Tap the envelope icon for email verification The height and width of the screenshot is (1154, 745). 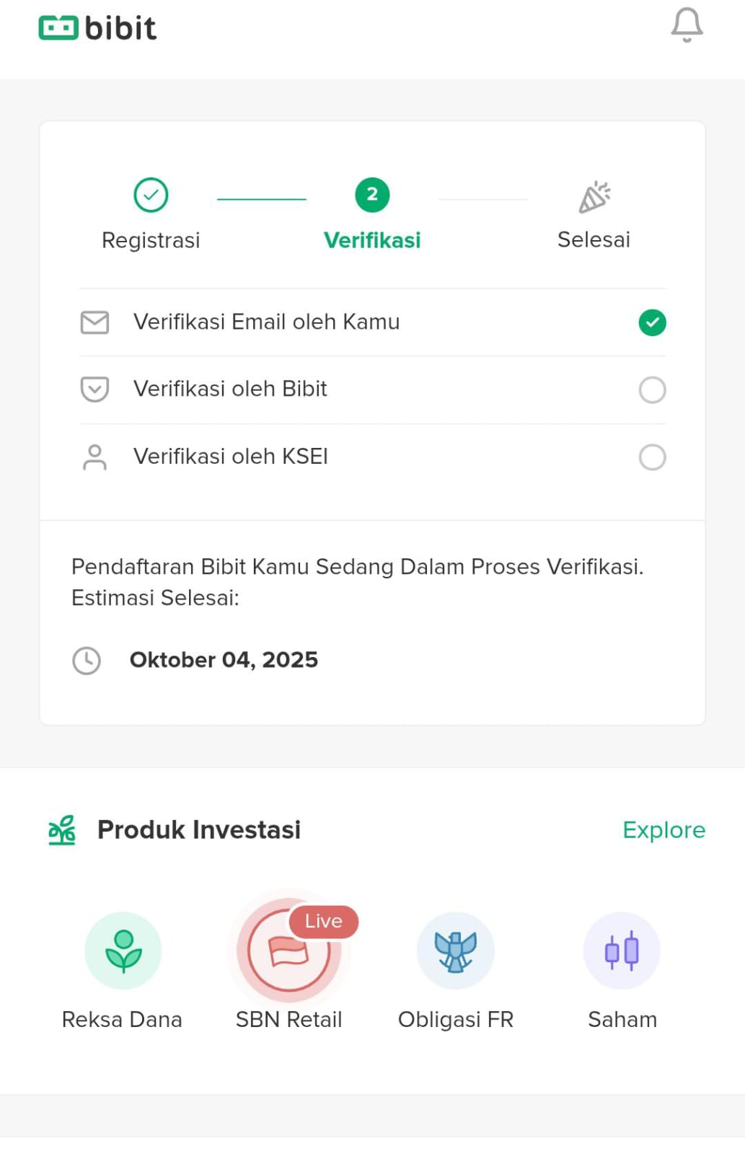94,322
